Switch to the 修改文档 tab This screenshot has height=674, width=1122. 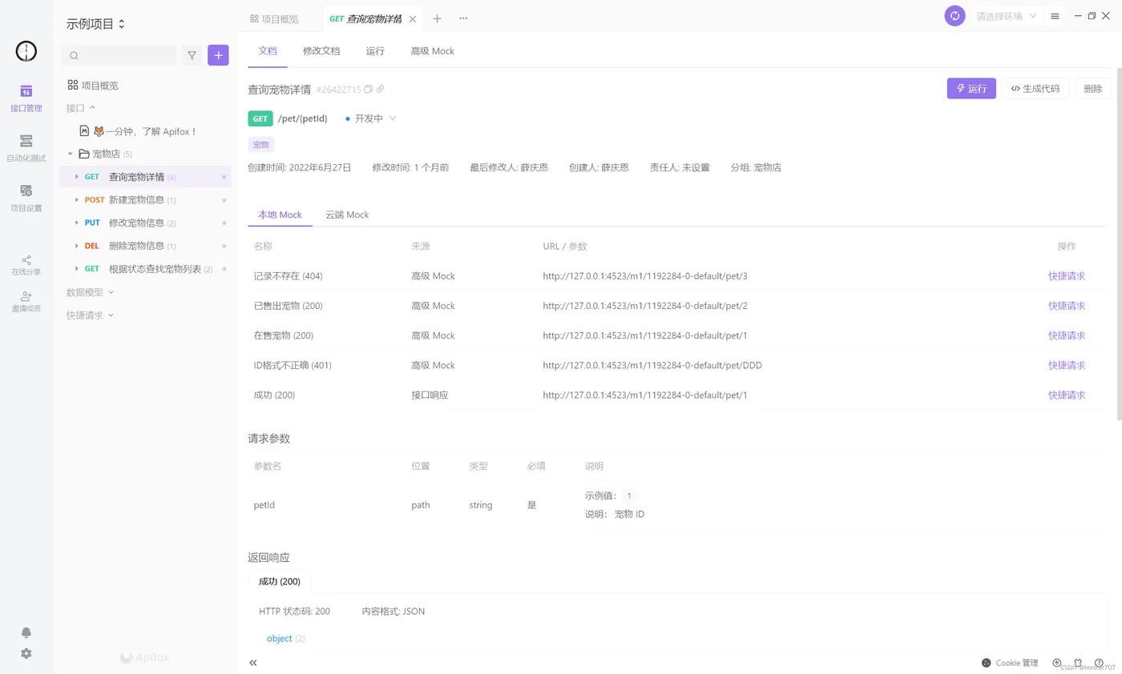pyautogui.click(x=321, y=50)
